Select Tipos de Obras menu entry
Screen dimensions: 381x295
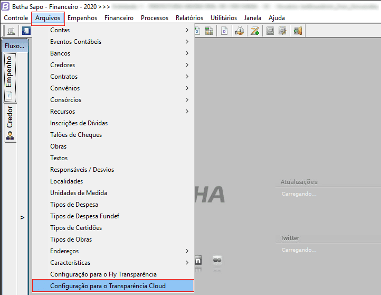tap(113, 239)
